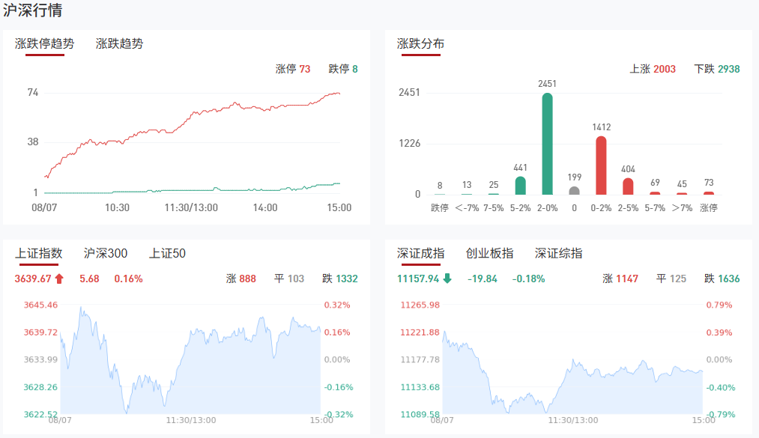This screenshot has width=759, height=438.
Task: Switch to the 涨跌趋势 tab
Action: (x=119, y=43)
